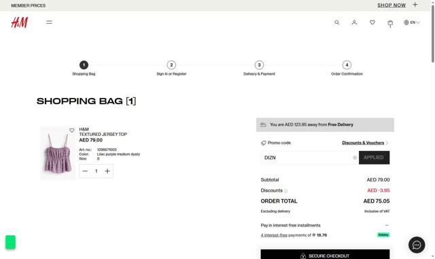Click the SHOPPING BAG [1] heading
This screenshot has height=259, width=435.
86,101
